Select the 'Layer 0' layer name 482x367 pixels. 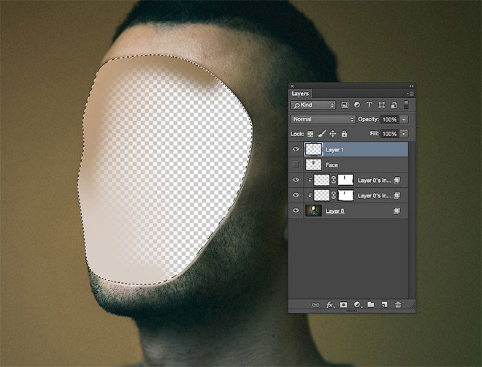pos(334,211)
